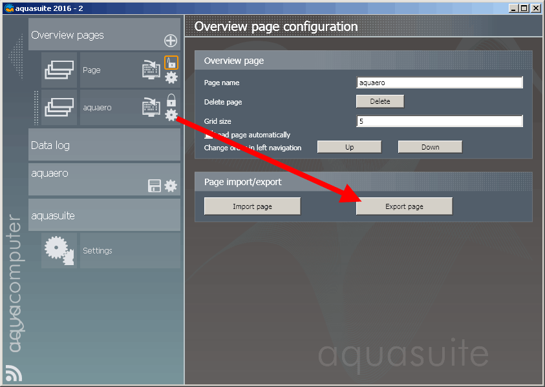545x387 pixels.
Task: Click the RSS feed icon at bottom left
Action: (14, 373)
